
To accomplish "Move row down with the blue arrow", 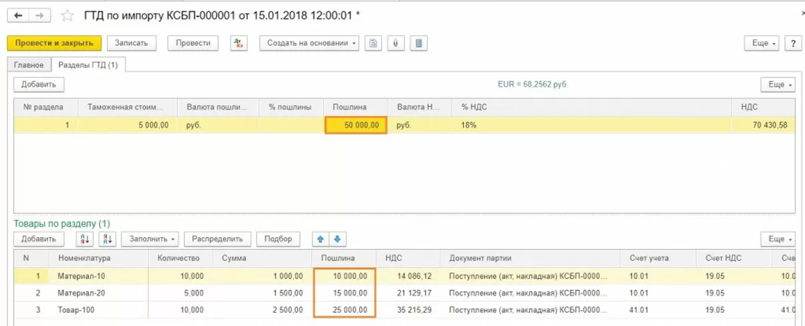I will [x=337, y=239].
